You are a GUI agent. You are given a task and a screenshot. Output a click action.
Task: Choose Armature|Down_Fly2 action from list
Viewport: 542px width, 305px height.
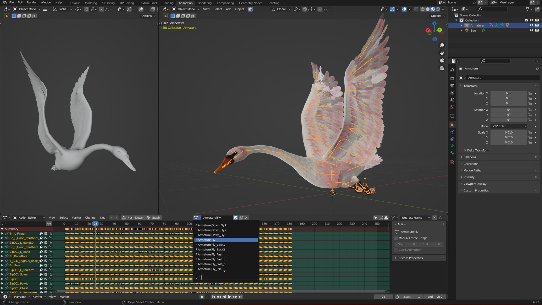point(226,230)
